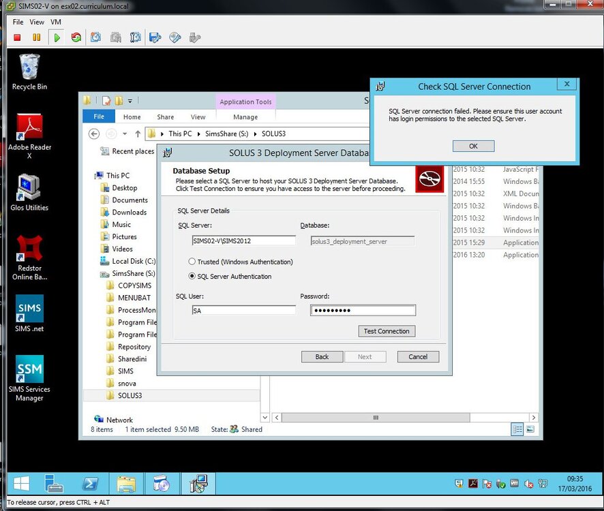Open the Windows Start button
Screen dimensions: 604x511
tap(21, 483)
